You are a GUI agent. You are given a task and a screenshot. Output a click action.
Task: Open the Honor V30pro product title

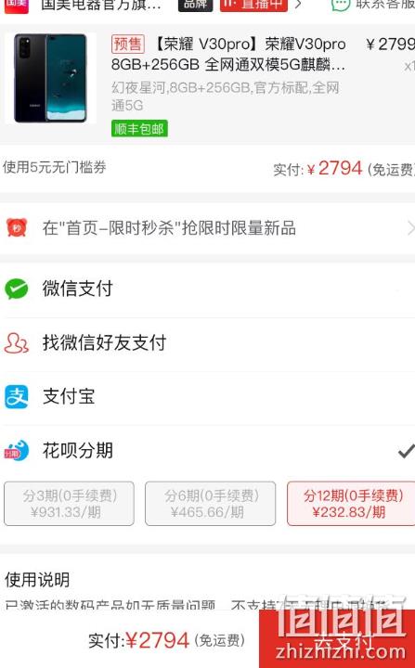(x=229, y=54)
